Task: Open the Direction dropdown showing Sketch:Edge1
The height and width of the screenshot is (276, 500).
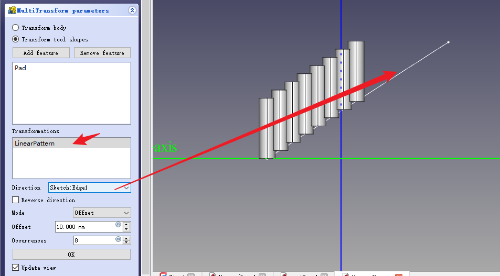Action: 89,187
